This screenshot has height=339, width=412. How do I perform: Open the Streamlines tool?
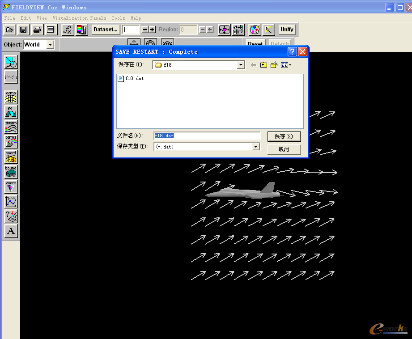pos(11,127)
